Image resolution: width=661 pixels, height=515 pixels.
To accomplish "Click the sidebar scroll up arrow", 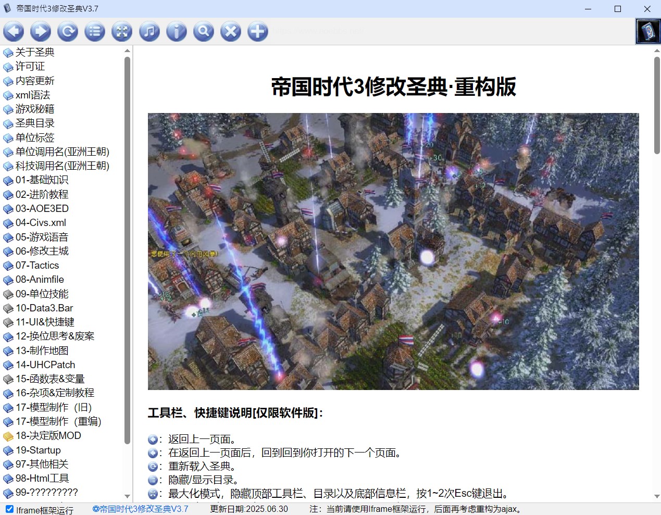I will pyautogui.click(x=127, y=51).
